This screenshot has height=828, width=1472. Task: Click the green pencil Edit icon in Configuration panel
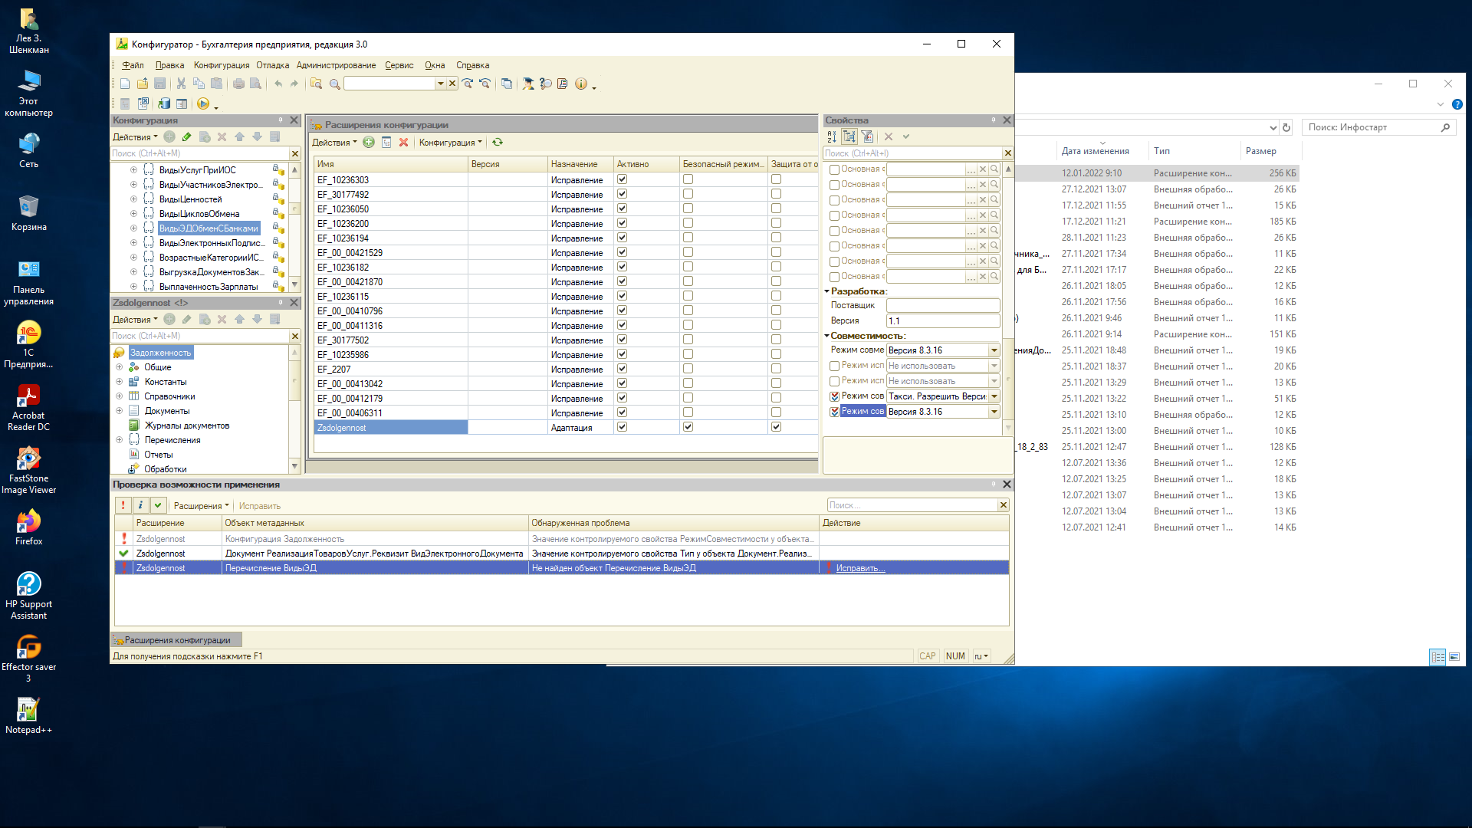click(x=186, y=137)
